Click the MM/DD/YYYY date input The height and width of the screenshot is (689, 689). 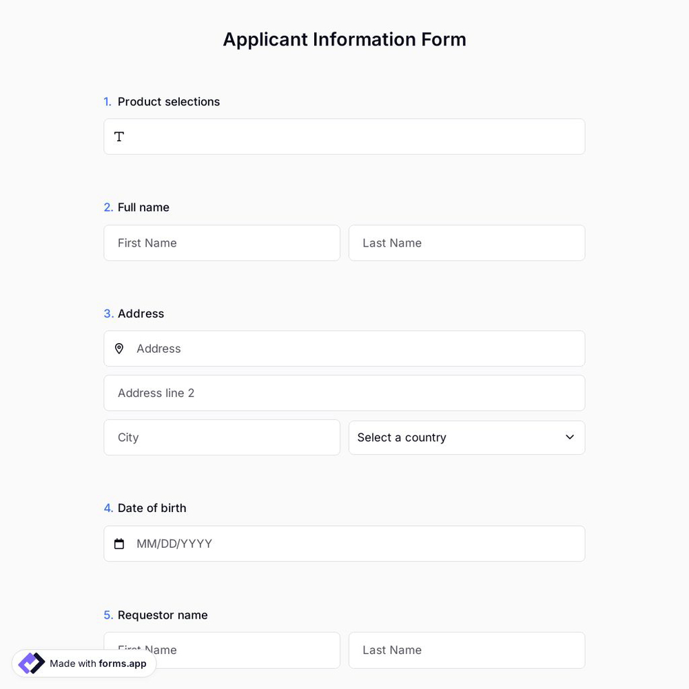[276, 544]
